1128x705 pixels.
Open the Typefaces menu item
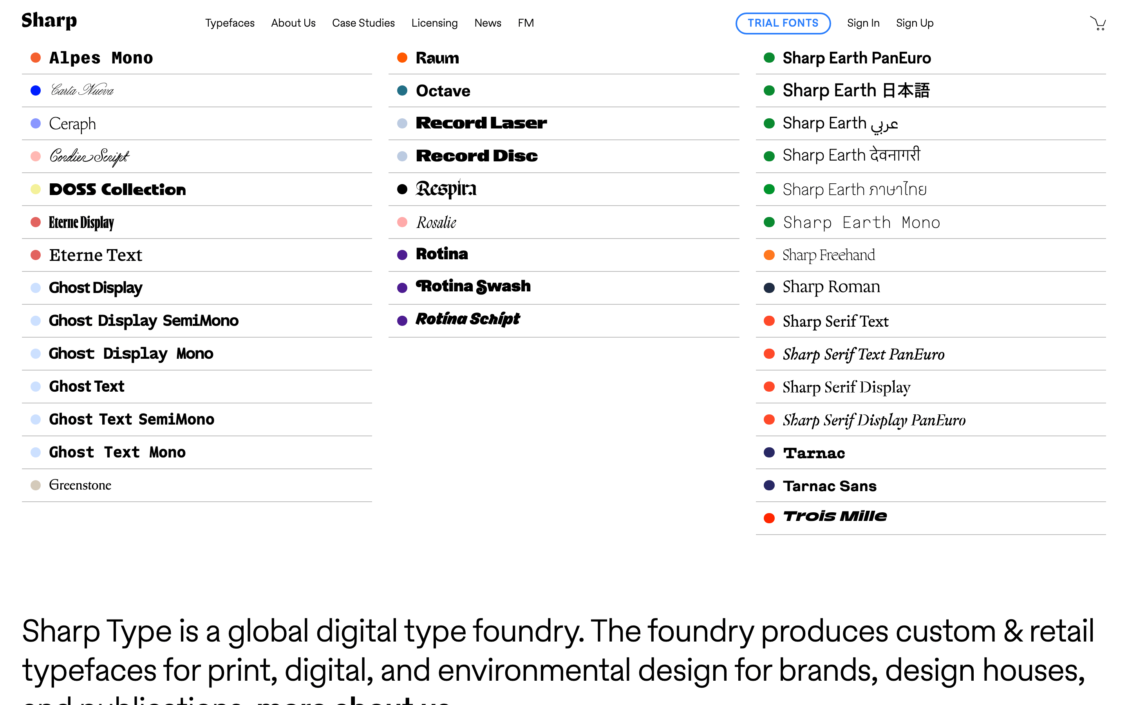tap(230, 23)
